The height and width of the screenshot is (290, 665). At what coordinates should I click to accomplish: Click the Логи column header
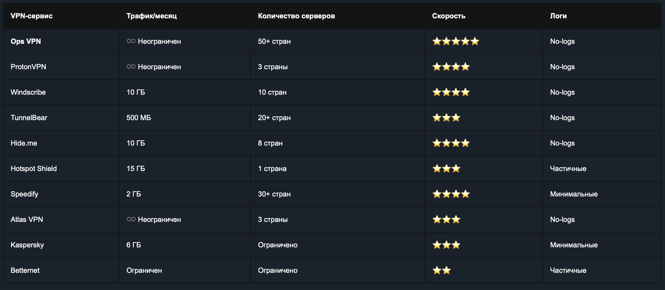(x=558, y=16)
